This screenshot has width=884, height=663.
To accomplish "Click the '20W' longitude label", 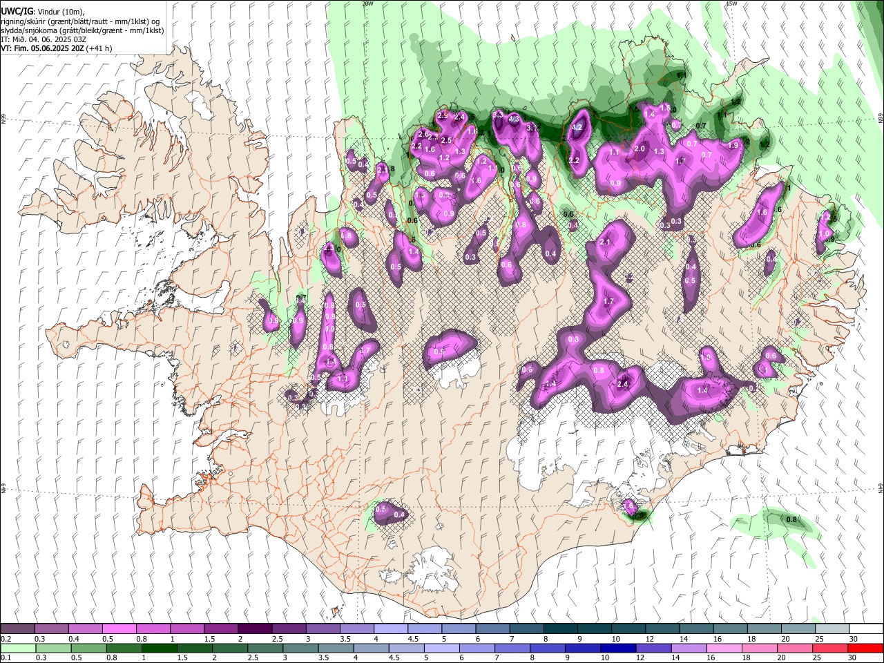I will coord(367,3).
